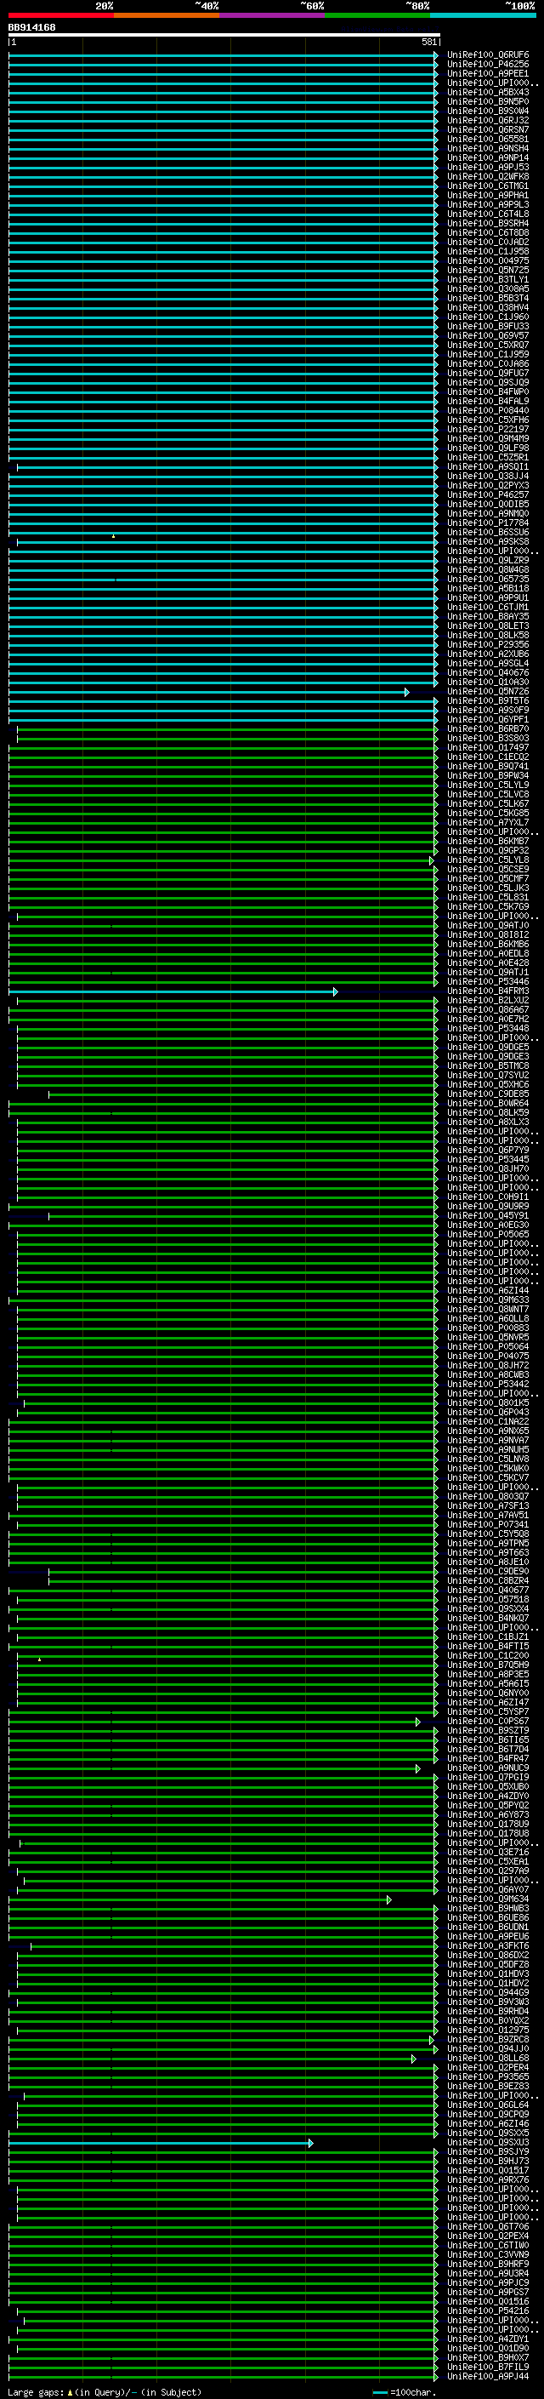The height and width of the screenshot is (2399, 544).
Task: Select the UniRef100_Q86A67 label
Action: (x=488, y=1009)
